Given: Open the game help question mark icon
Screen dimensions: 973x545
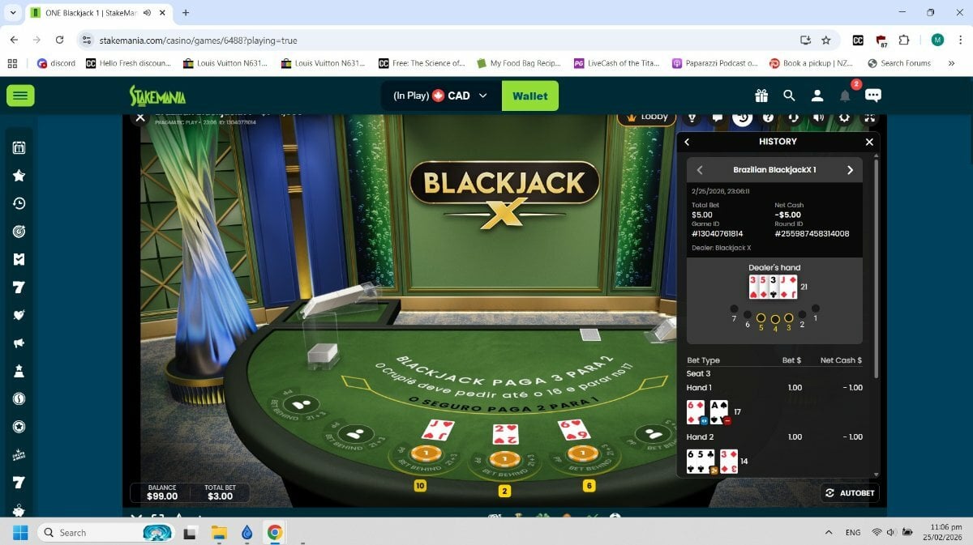Looking at the screenshot, I should pos(769,117).
